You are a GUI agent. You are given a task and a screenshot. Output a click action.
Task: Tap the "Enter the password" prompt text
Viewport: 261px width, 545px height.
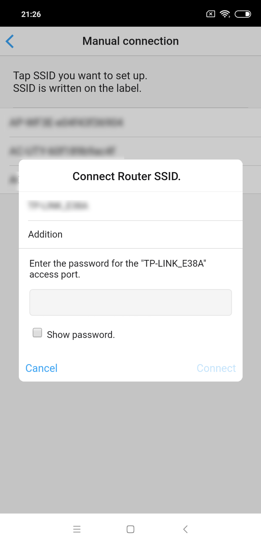point(118,269)
